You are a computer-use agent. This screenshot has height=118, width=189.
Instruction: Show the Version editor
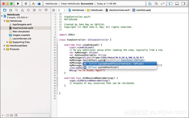163,4
